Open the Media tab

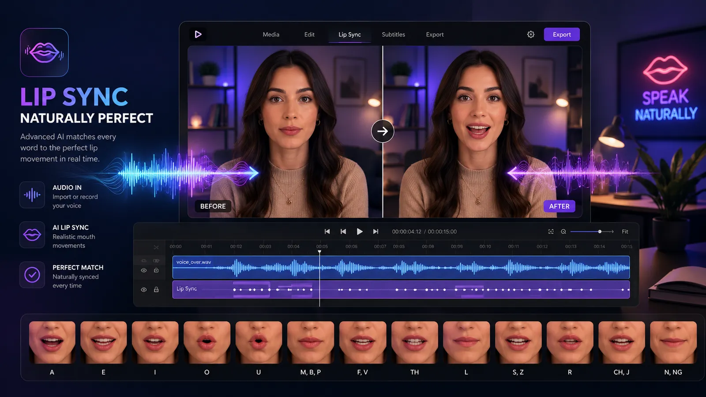pyautogui.click(x=271, y=34)
